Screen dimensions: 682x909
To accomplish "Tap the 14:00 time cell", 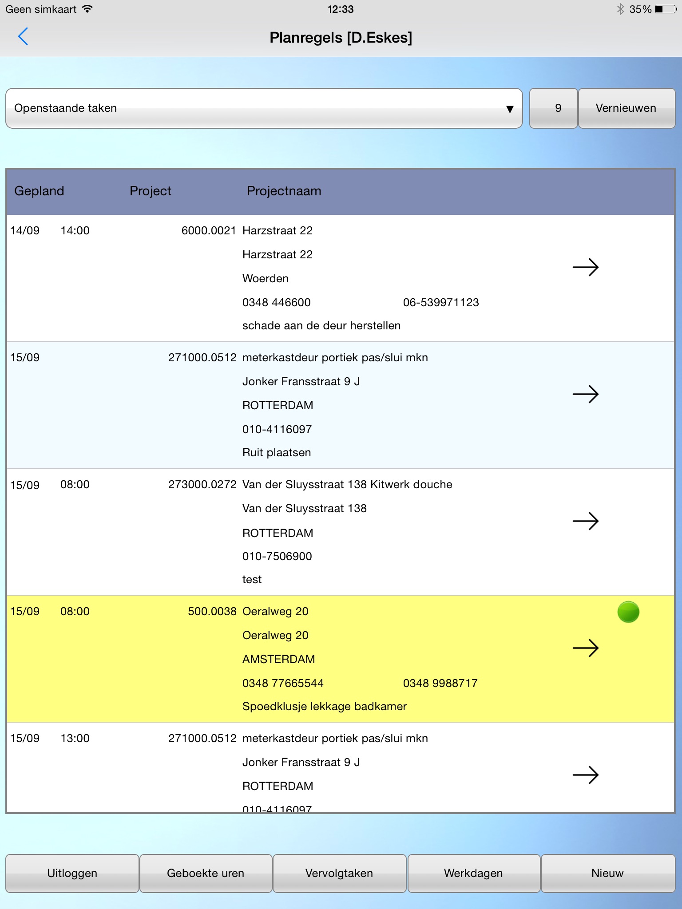I will (x=75, y=231).
